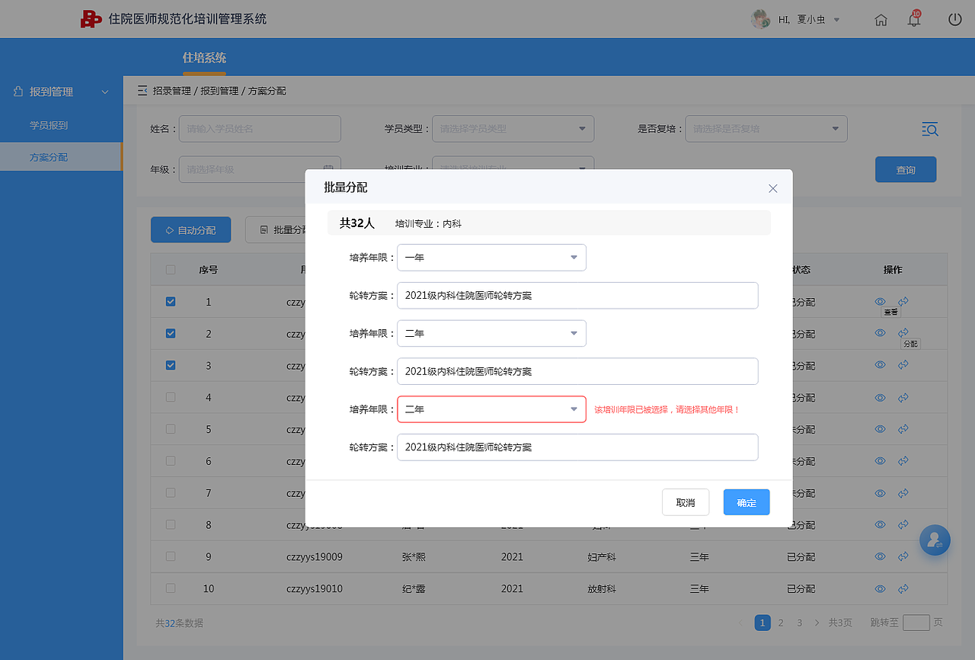Click the eye view icon in row 5

[881, 429]
